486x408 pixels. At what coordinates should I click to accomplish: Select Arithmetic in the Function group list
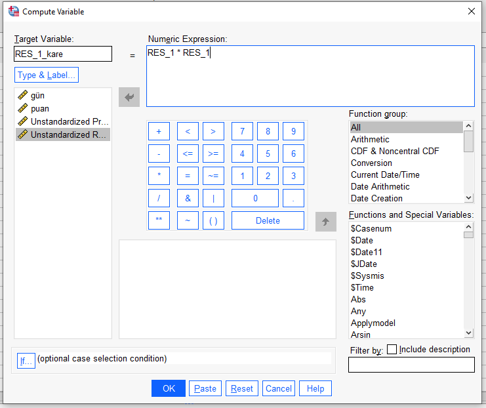[x=370, y=139]
